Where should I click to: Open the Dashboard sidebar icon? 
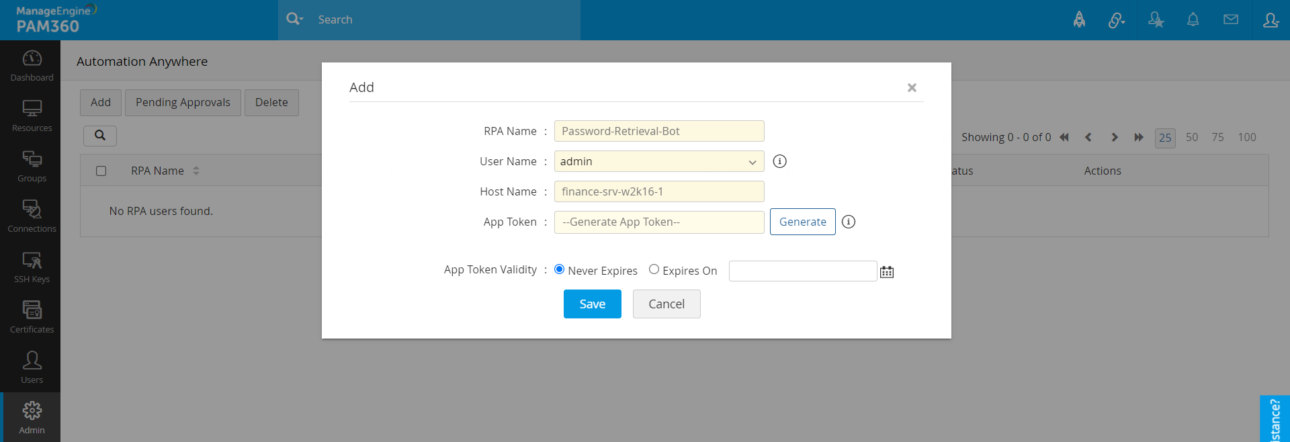(x=32, y=66)
